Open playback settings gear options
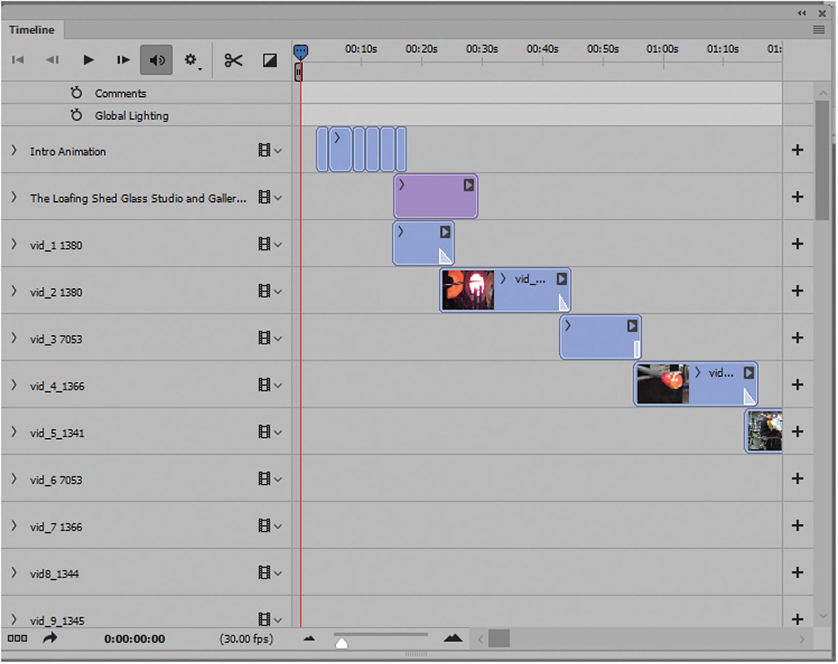This screenshot has height=664, width=838. click(x=191, y=60)
